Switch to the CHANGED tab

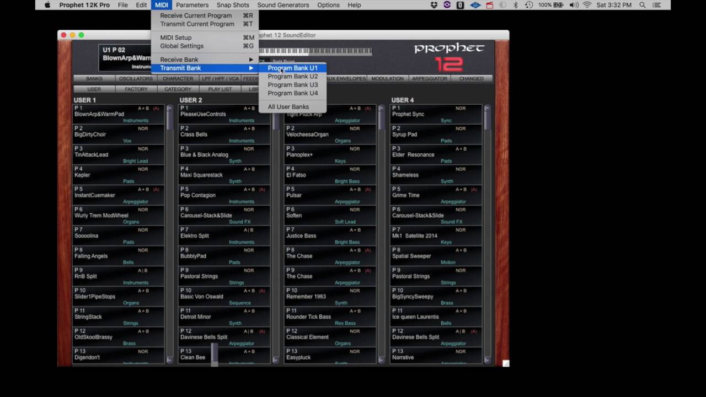point(472,79)
